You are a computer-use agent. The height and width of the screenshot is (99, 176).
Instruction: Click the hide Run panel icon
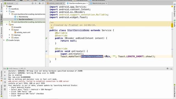tap(171, 68)
